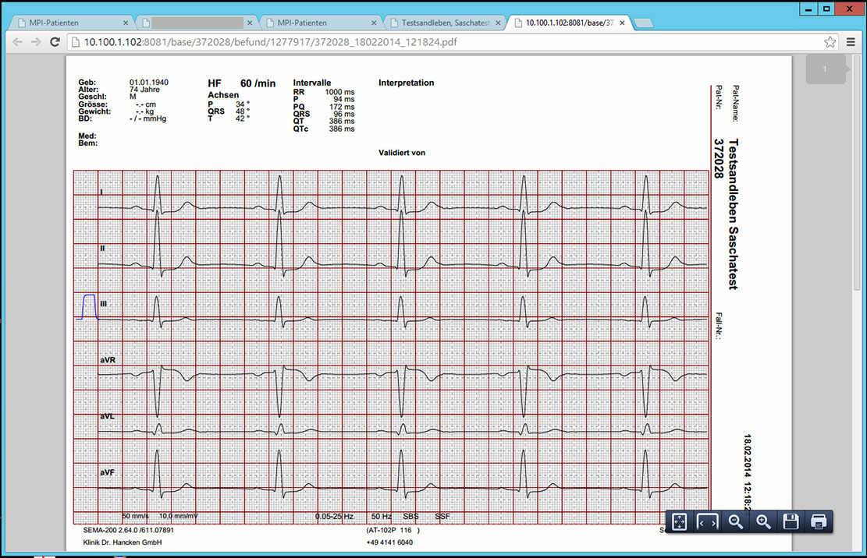Click the fit-to-page icon in PDF toolbar
Screen dimensions: 867x558
click(x=680, y=522)
